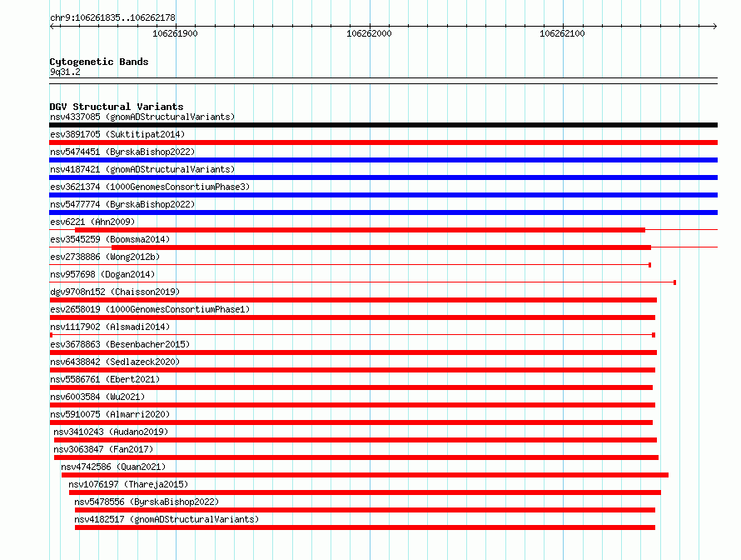Open variant esv6221 Ahn2009

click(92, 222)
